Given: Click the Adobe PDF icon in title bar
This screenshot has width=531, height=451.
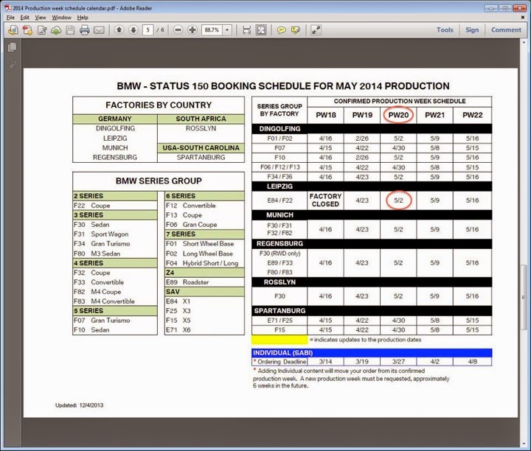Looking at the screenshot, I should 7,8.
